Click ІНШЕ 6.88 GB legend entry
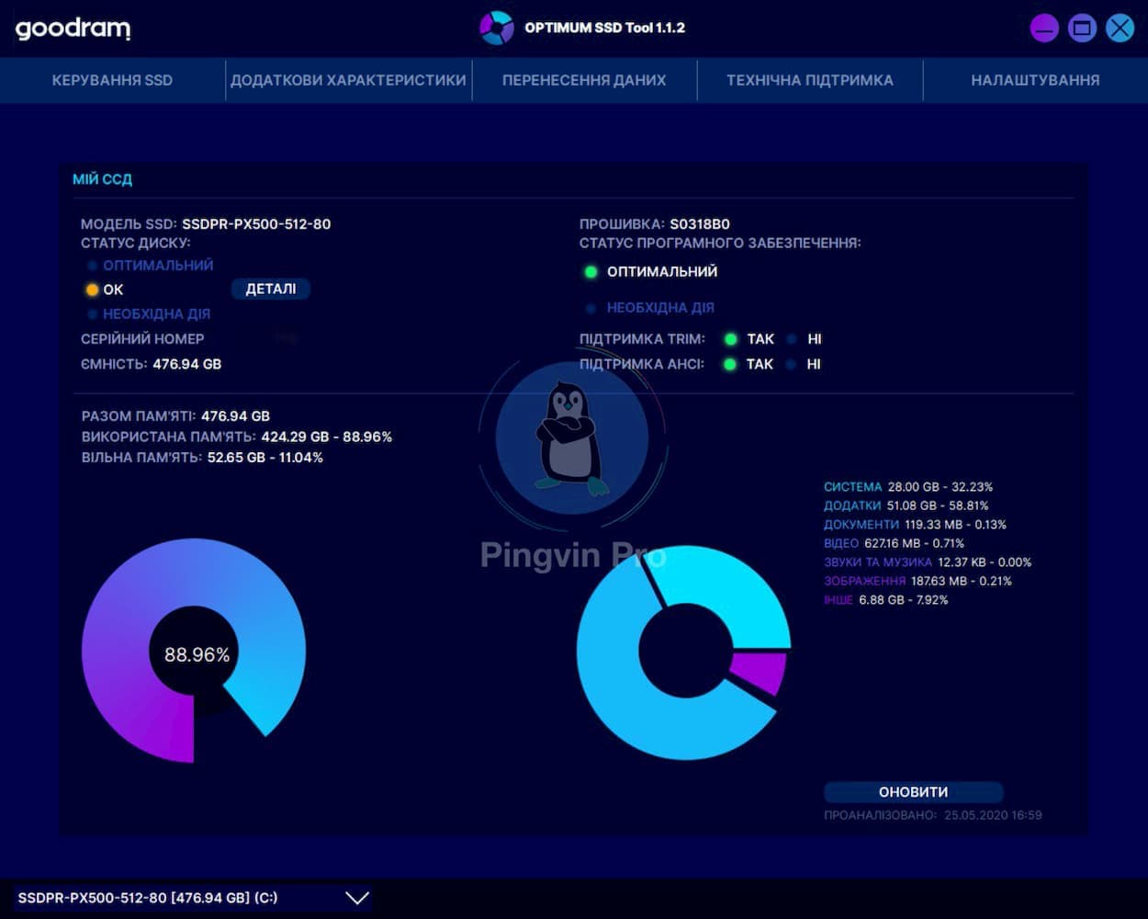Image resolution: width=1148 pixels, height=919 pixels. pos(886,600)
